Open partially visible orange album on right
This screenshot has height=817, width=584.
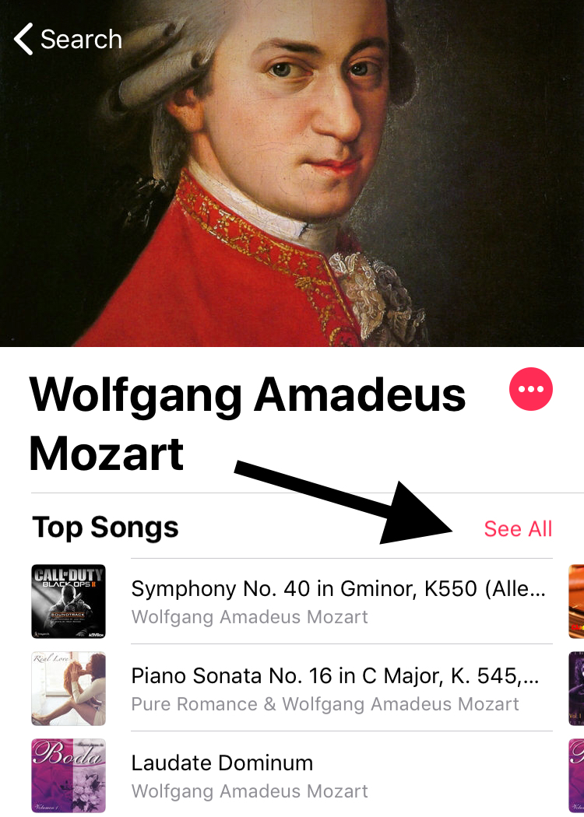click(x=576, y=601)
